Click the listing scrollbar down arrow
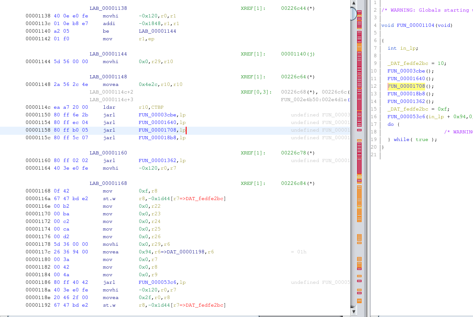 tap(354, 311)
